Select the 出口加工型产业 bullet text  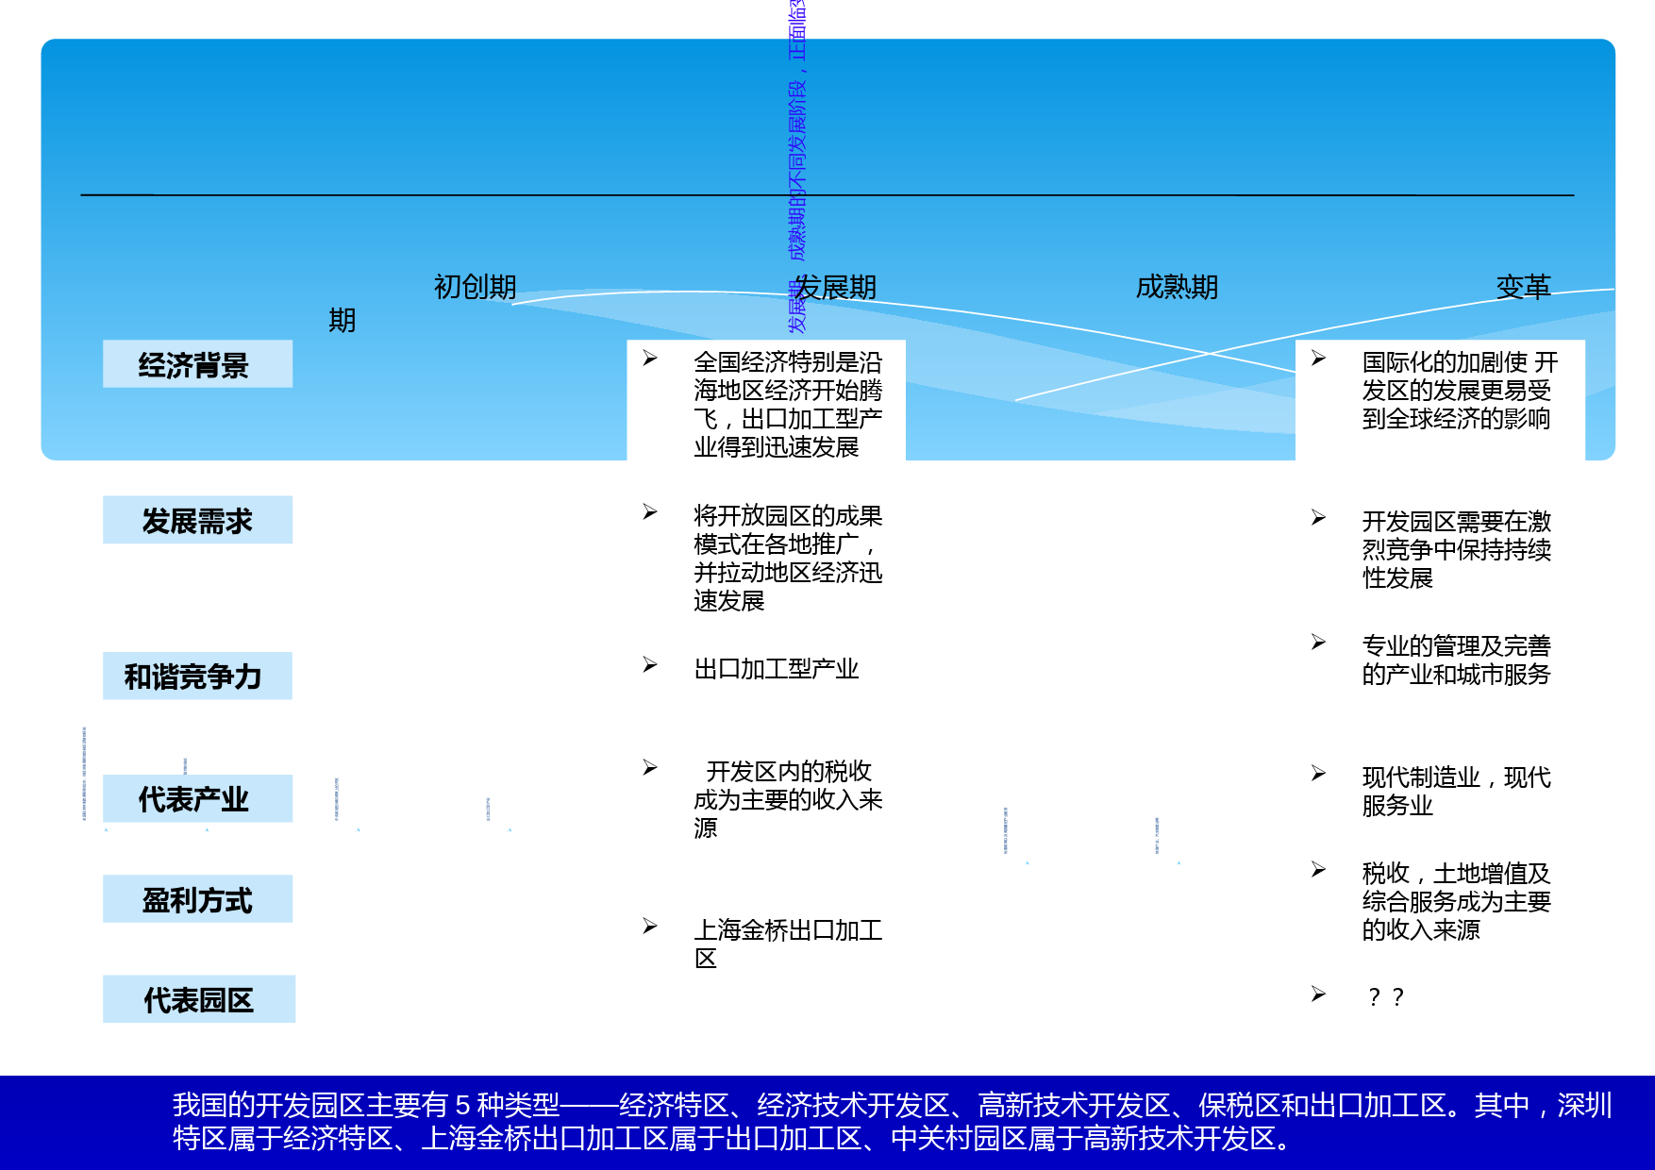[776, 669]
